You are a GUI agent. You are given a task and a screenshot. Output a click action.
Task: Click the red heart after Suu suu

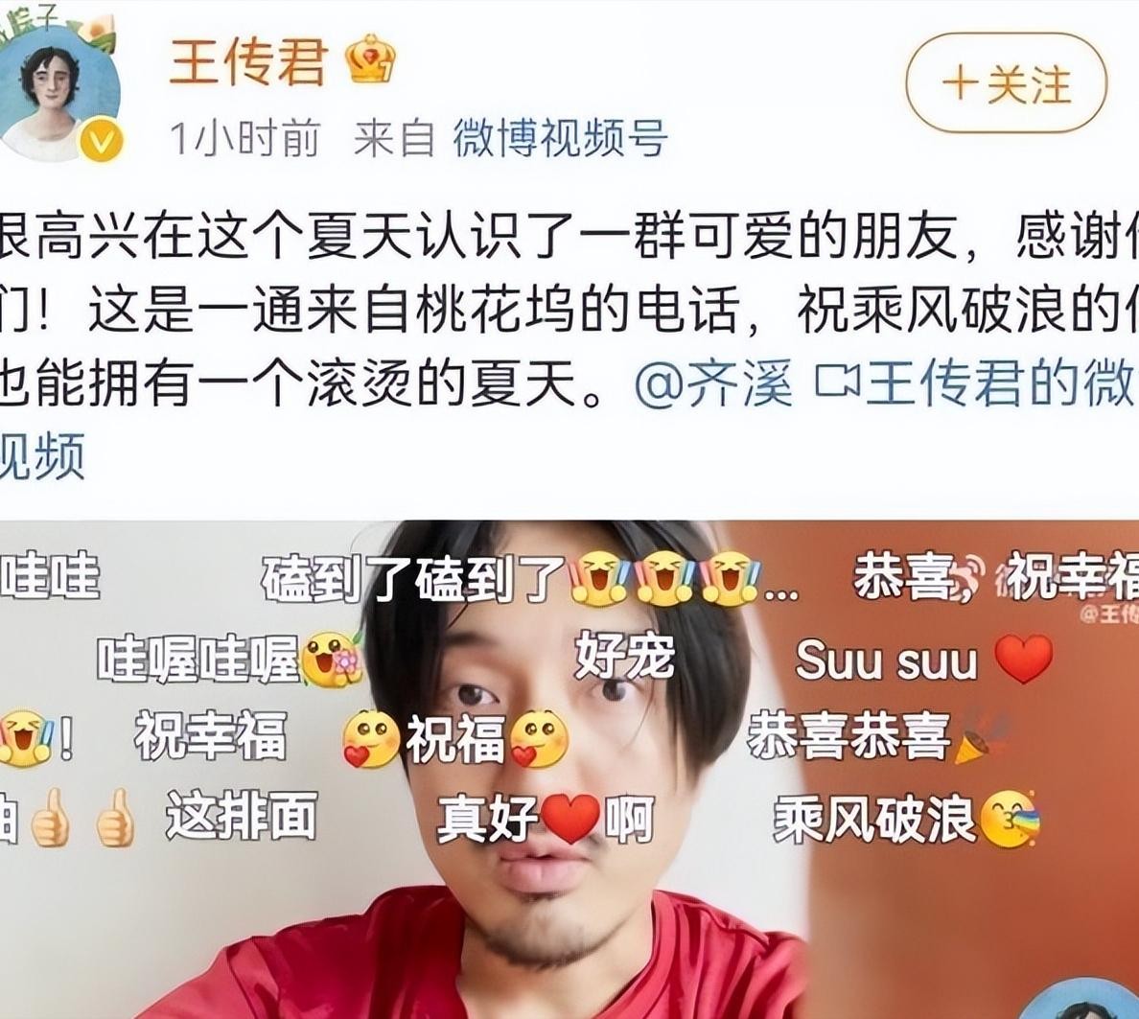[1023, 659]
